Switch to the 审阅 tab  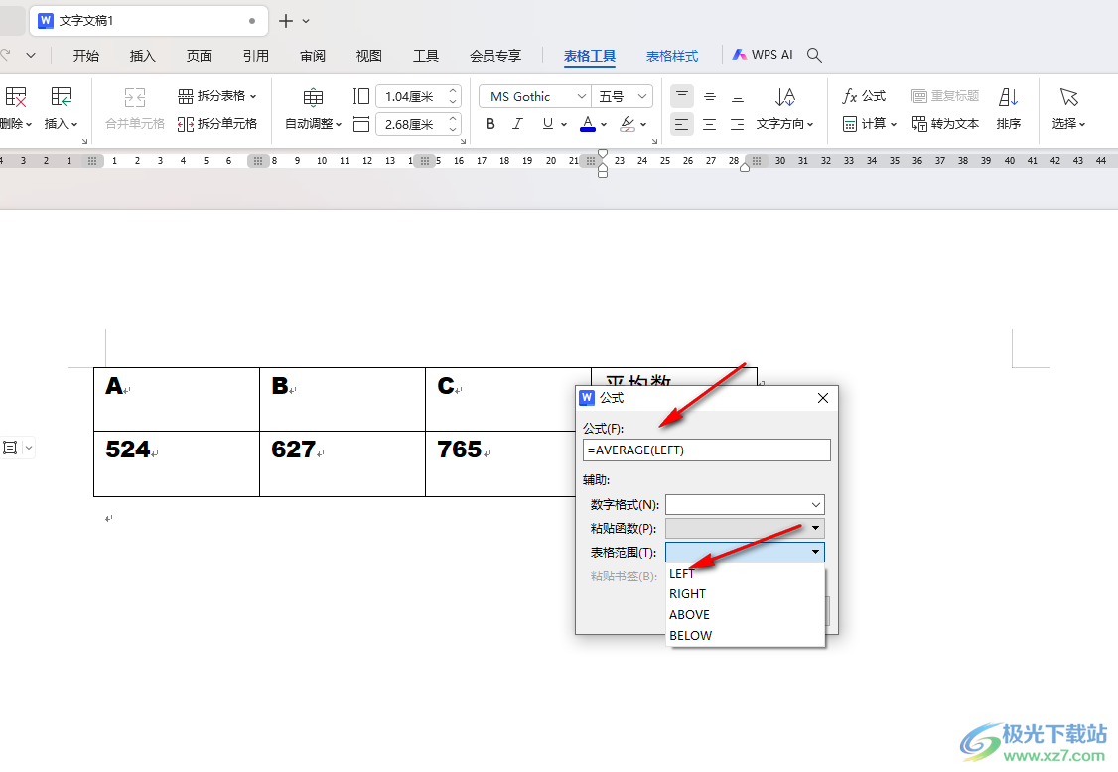pos(313,55)
